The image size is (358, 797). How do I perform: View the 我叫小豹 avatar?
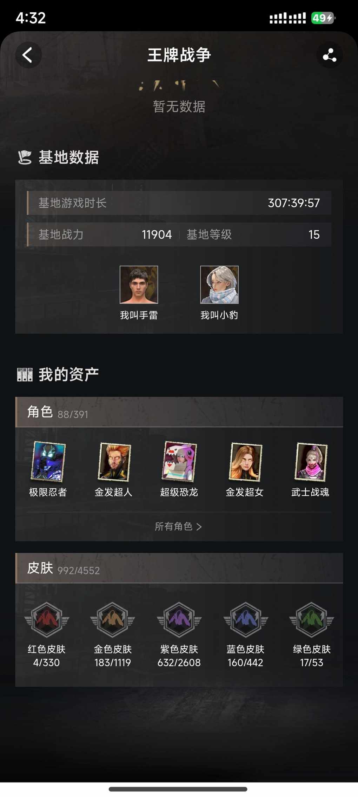tap(219, 285)
